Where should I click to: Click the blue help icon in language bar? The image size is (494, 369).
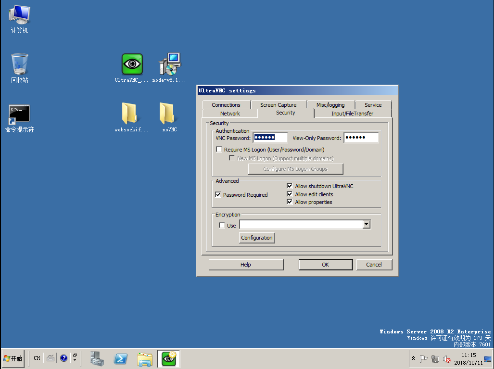(x=63, y=358)
